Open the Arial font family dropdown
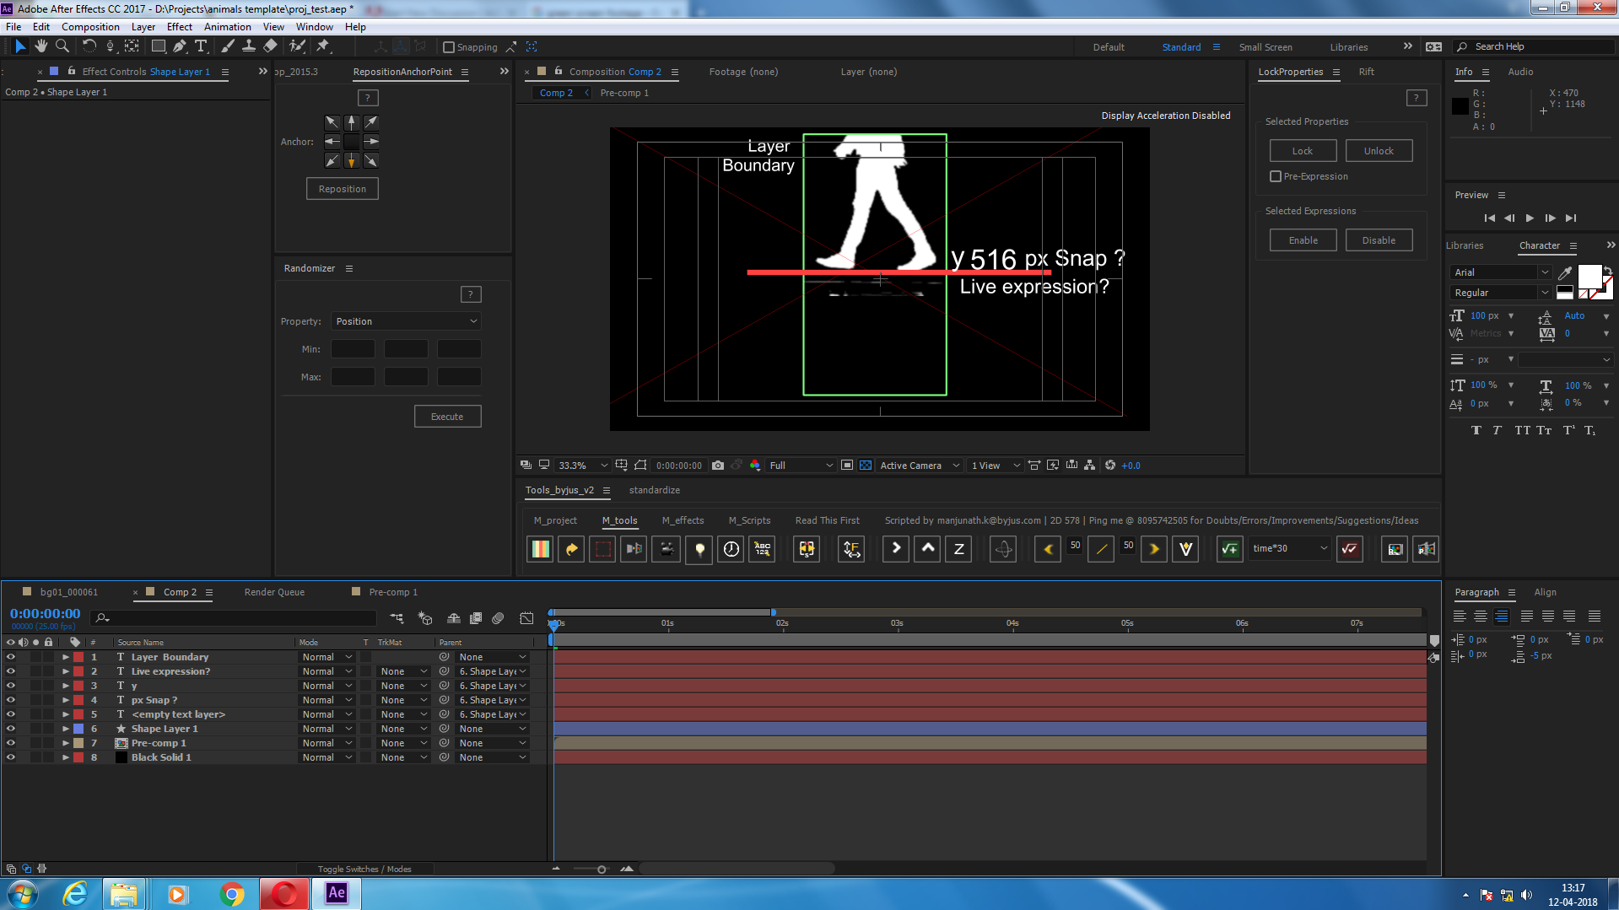This screenshot has height=910, width=1619. tap(1501, 272)
